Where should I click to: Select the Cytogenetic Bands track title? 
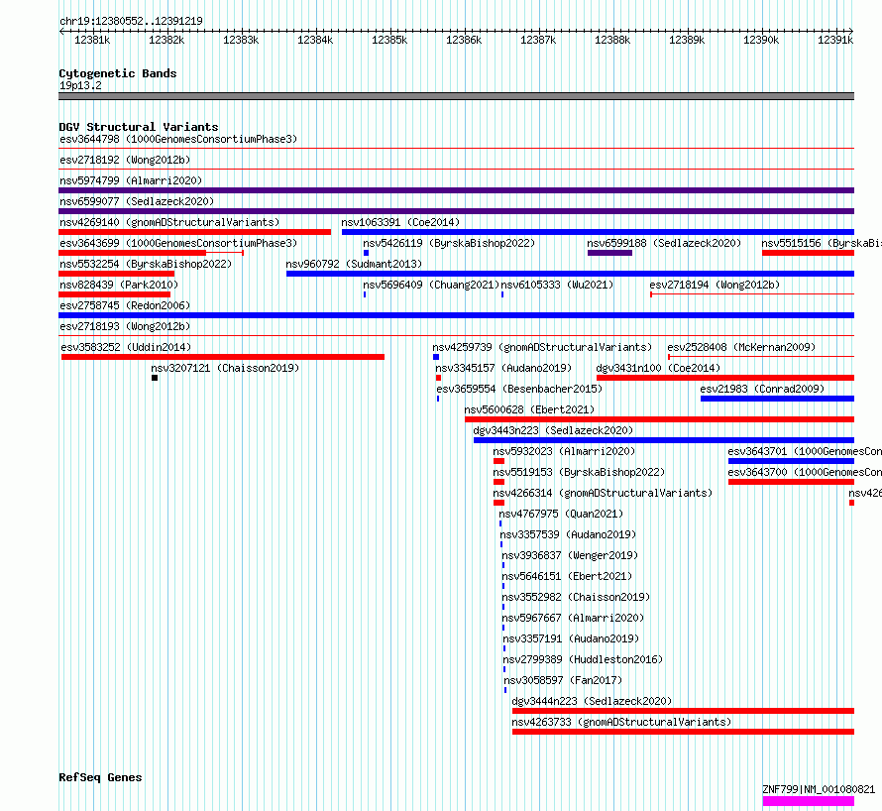click(x=118, y=73)
